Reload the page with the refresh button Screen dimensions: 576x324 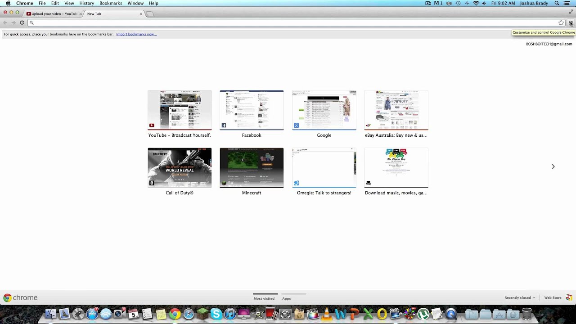coord(22,22)
